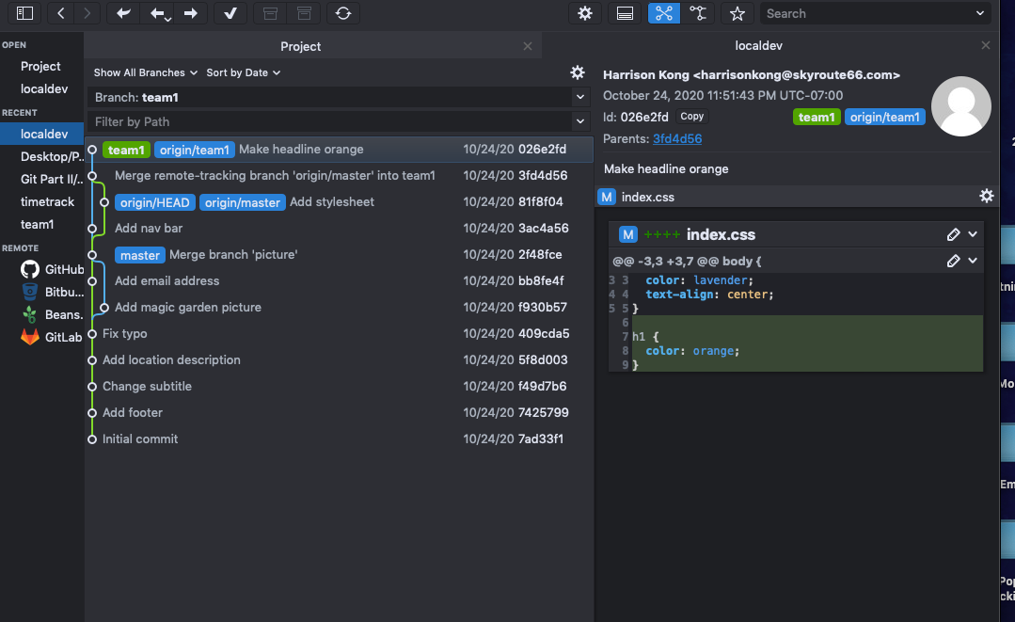1015x622 pixels.
Task: Click the Checkout checkmark toolbar icon
Action: pyautogui.click(x=230, y=13)
